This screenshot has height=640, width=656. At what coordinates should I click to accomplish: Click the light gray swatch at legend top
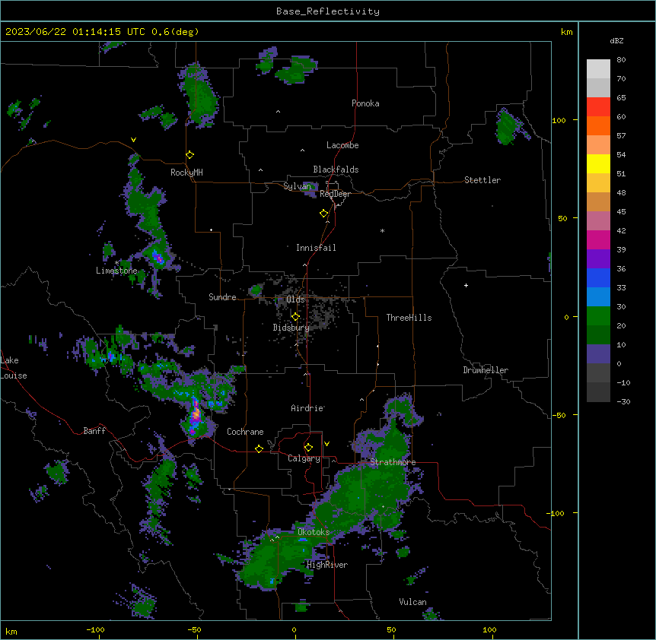pos(598,68)
